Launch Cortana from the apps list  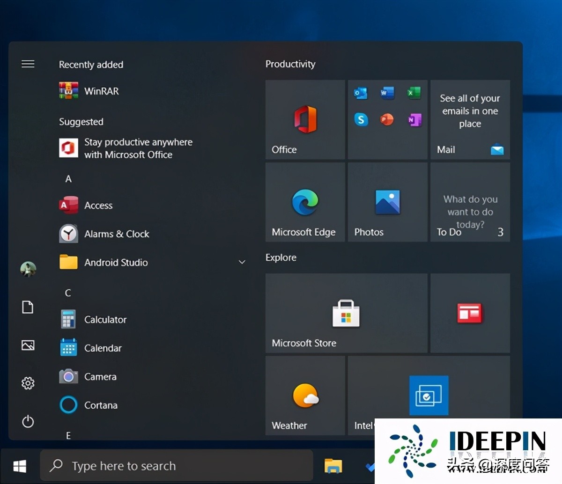100,405
